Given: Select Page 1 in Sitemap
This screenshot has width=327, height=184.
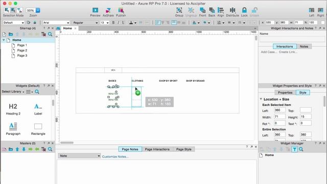Looking at the screenshot, I should (x=22, y=45).
